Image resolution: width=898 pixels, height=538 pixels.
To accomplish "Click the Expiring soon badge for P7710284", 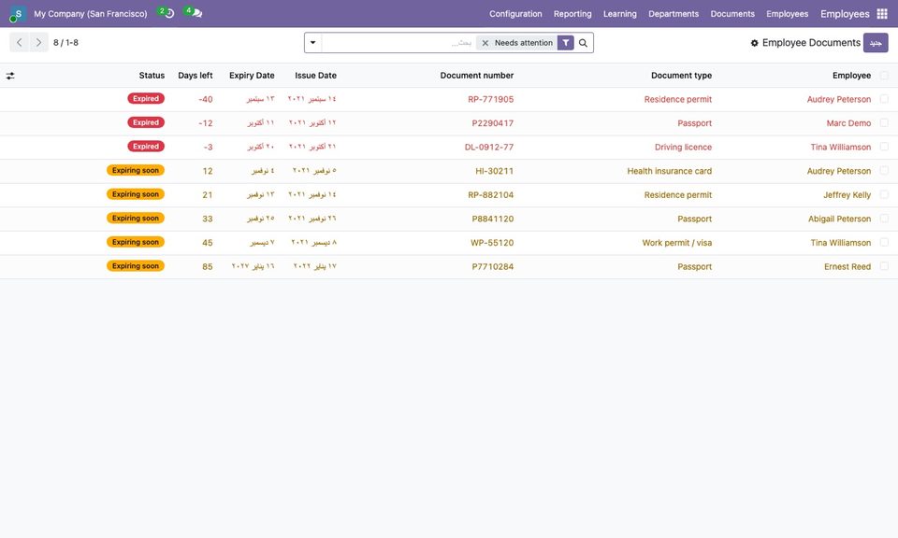I will coord(136,266).
